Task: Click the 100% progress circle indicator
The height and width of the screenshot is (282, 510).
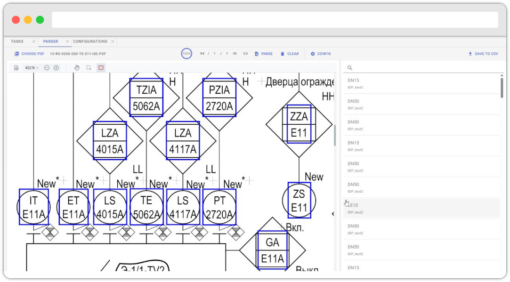Action: point(187,54)
